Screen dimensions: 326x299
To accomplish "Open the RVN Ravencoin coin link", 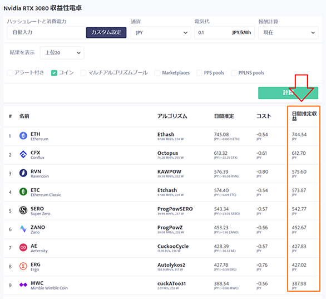I will pyautogui.click(x=39, y=174).
